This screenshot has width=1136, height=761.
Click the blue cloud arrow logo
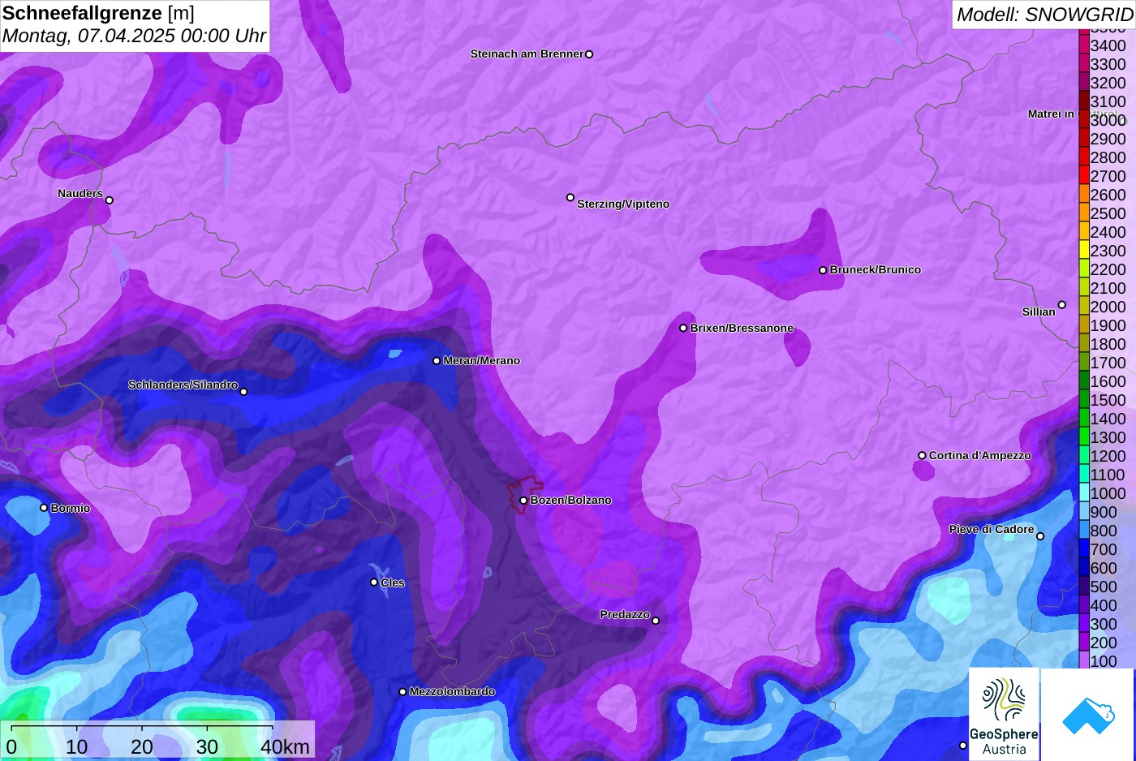(1088, 715)
